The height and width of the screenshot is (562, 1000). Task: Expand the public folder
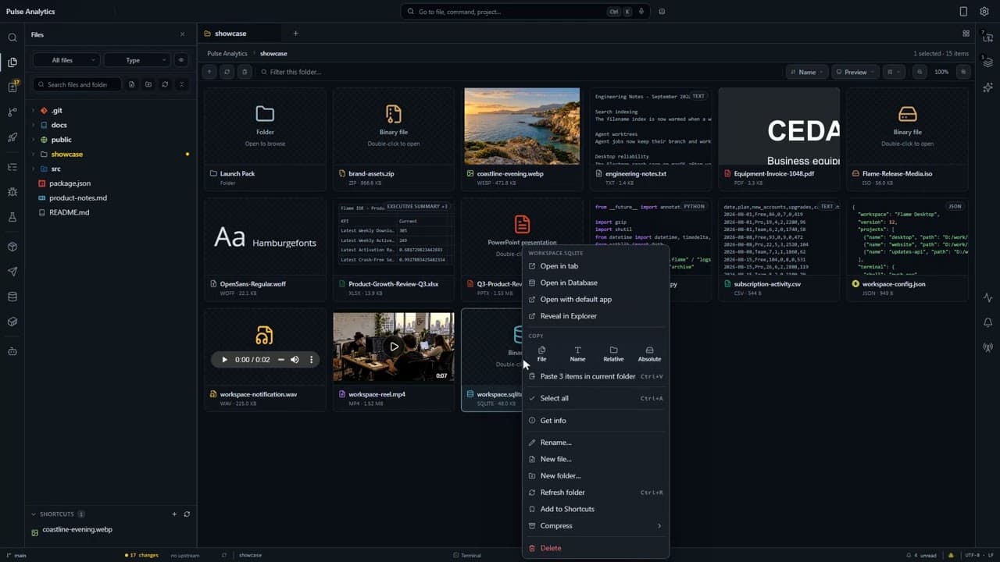tap(34, 140)
